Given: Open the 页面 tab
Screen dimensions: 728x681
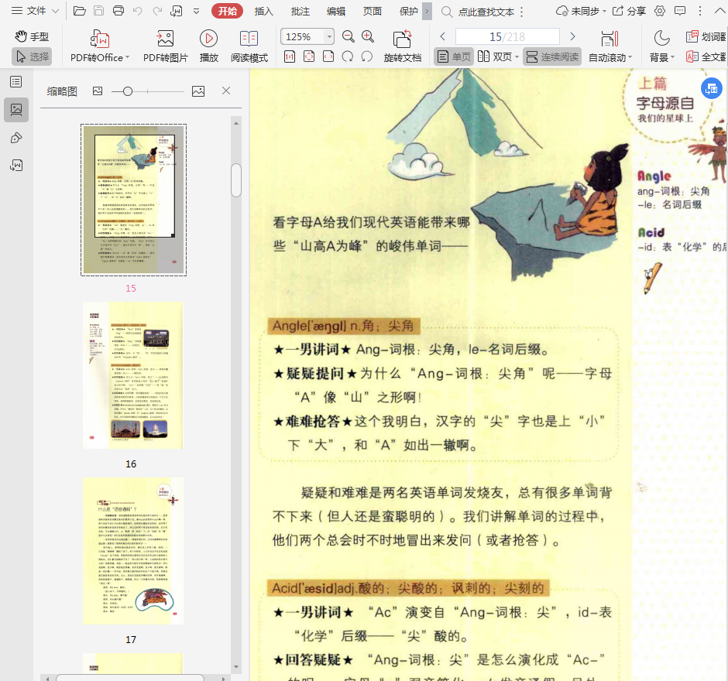Looking at the screenshot, I should (x=372, y=11).
